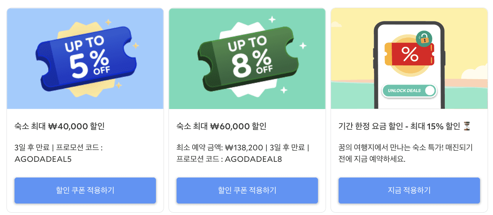Open the light blue 5% coupon banner
This screenshot has height=215, width=493.
(23, 23)
